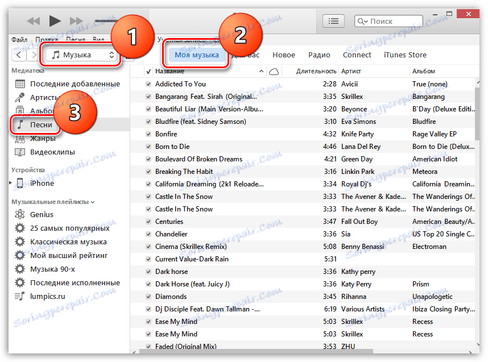Click the 25 самых популярных gear icon

pos(20,228)
